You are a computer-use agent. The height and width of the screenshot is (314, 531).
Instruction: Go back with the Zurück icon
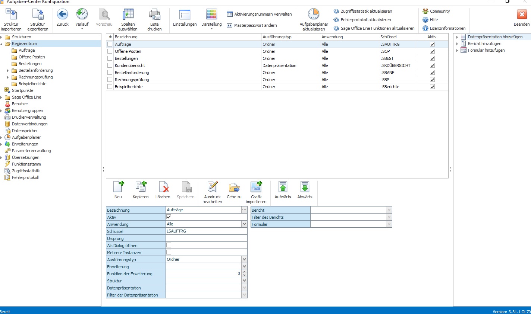[62, 15]
